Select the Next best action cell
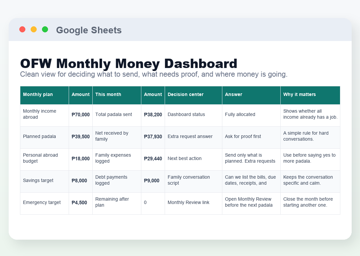 pos(194,160)
